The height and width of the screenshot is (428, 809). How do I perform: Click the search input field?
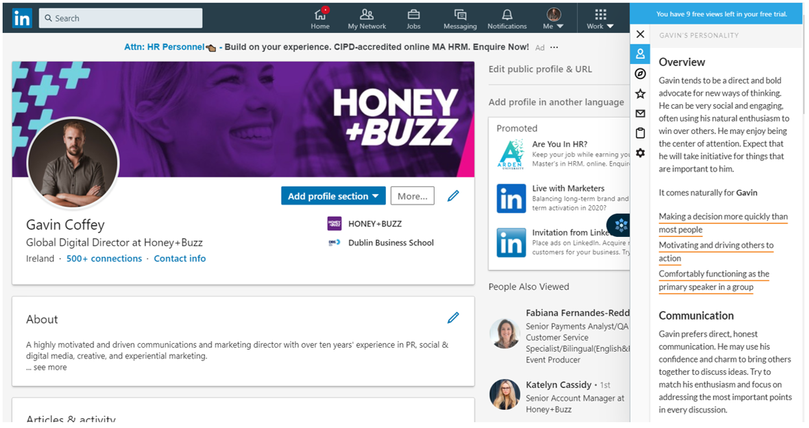[121, 18]
